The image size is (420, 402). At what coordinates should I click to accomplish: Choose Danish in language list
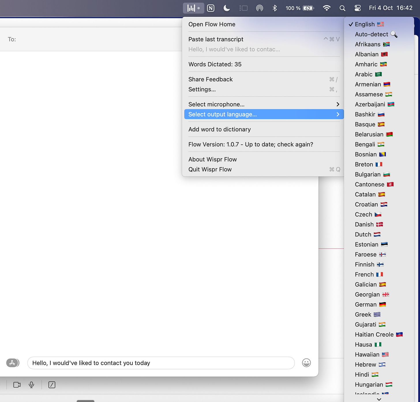point(379,224)
